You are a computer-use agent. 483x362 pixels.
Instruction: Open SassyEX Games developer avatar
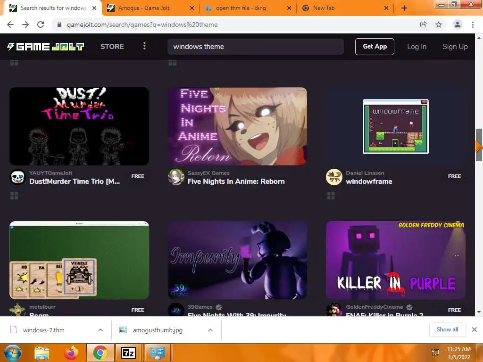pos(176,177)
